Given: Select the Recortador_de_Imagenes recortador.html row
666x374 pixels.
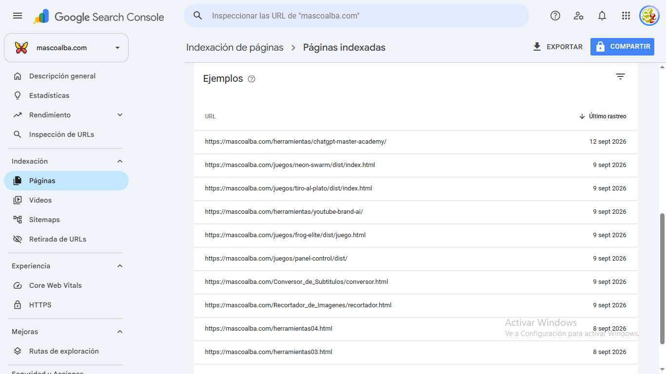Looking at the screenshot, I should pyautogui.click(x=416, y=305).
